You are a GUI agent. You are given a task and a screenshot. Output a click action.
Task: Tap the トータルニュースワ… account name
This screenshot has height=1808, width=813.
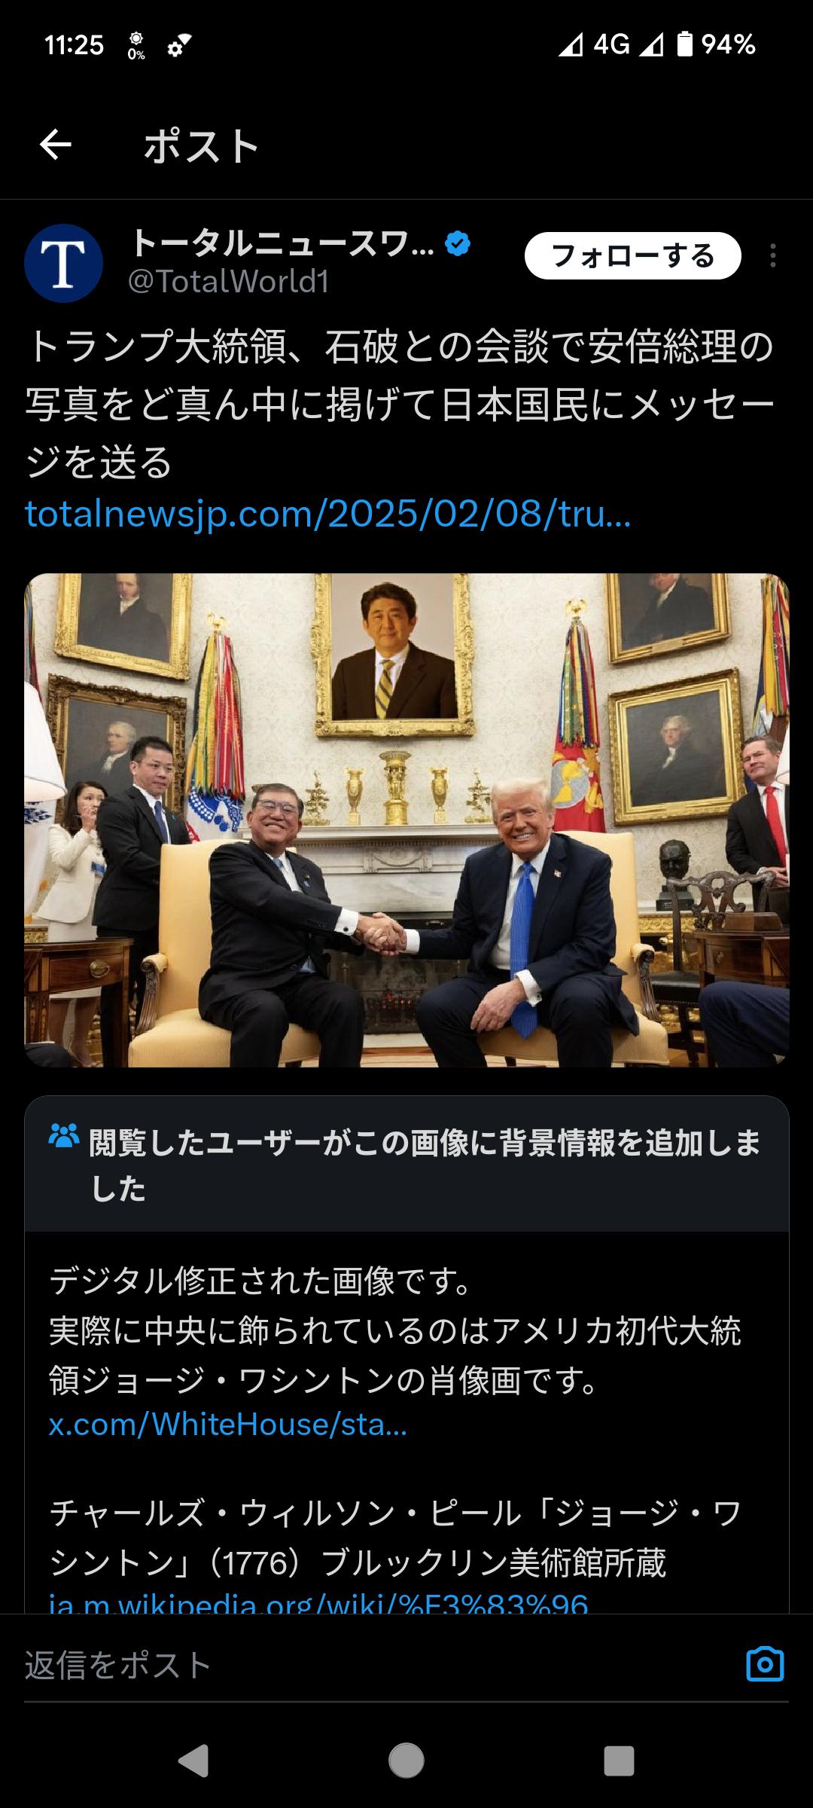coord(282,243)
